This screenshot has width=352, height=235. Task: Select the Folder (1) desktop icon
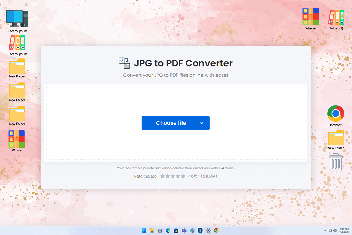click(x=336, y=20)
